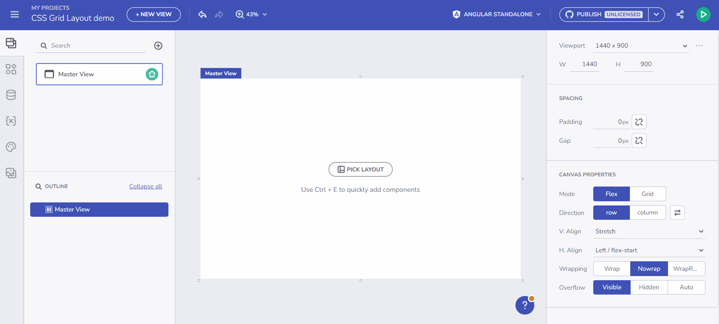The image size is (719, 324).
Task: Click the undo arrow
Action: tap(202, 14)
